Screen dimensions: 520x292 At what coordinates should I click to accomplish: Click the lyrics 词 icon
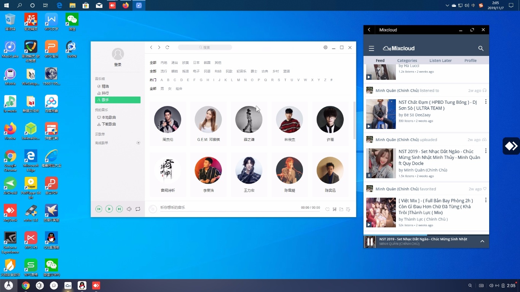click(x=335, y=209)
